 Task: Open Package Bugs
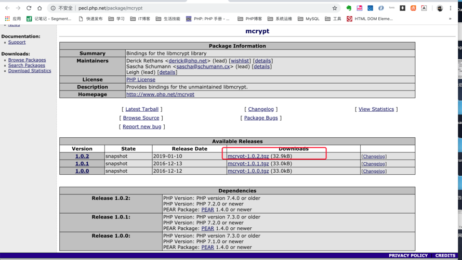[x=261, y=118]
